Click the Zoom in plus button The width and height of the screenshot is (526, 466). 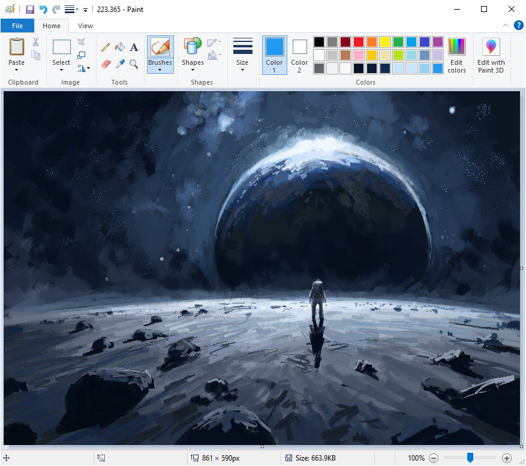507,458
